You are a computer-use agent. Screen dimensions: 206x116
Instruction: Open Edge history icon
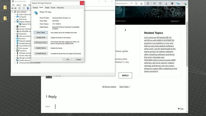pyautogui.click(x=160, y=4)
